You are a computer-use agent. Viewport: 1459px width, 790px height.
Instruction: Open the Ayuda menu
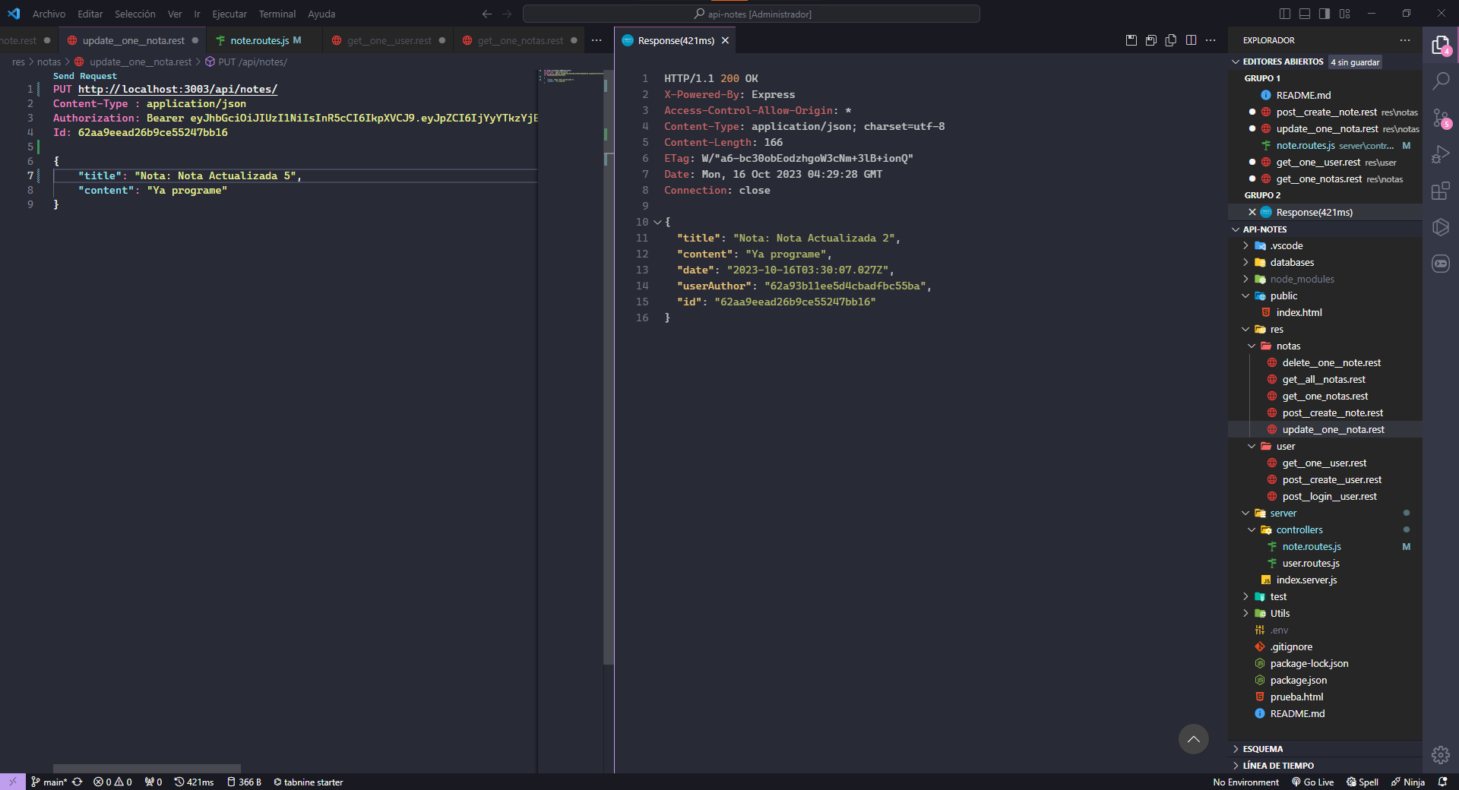(321, 14)
